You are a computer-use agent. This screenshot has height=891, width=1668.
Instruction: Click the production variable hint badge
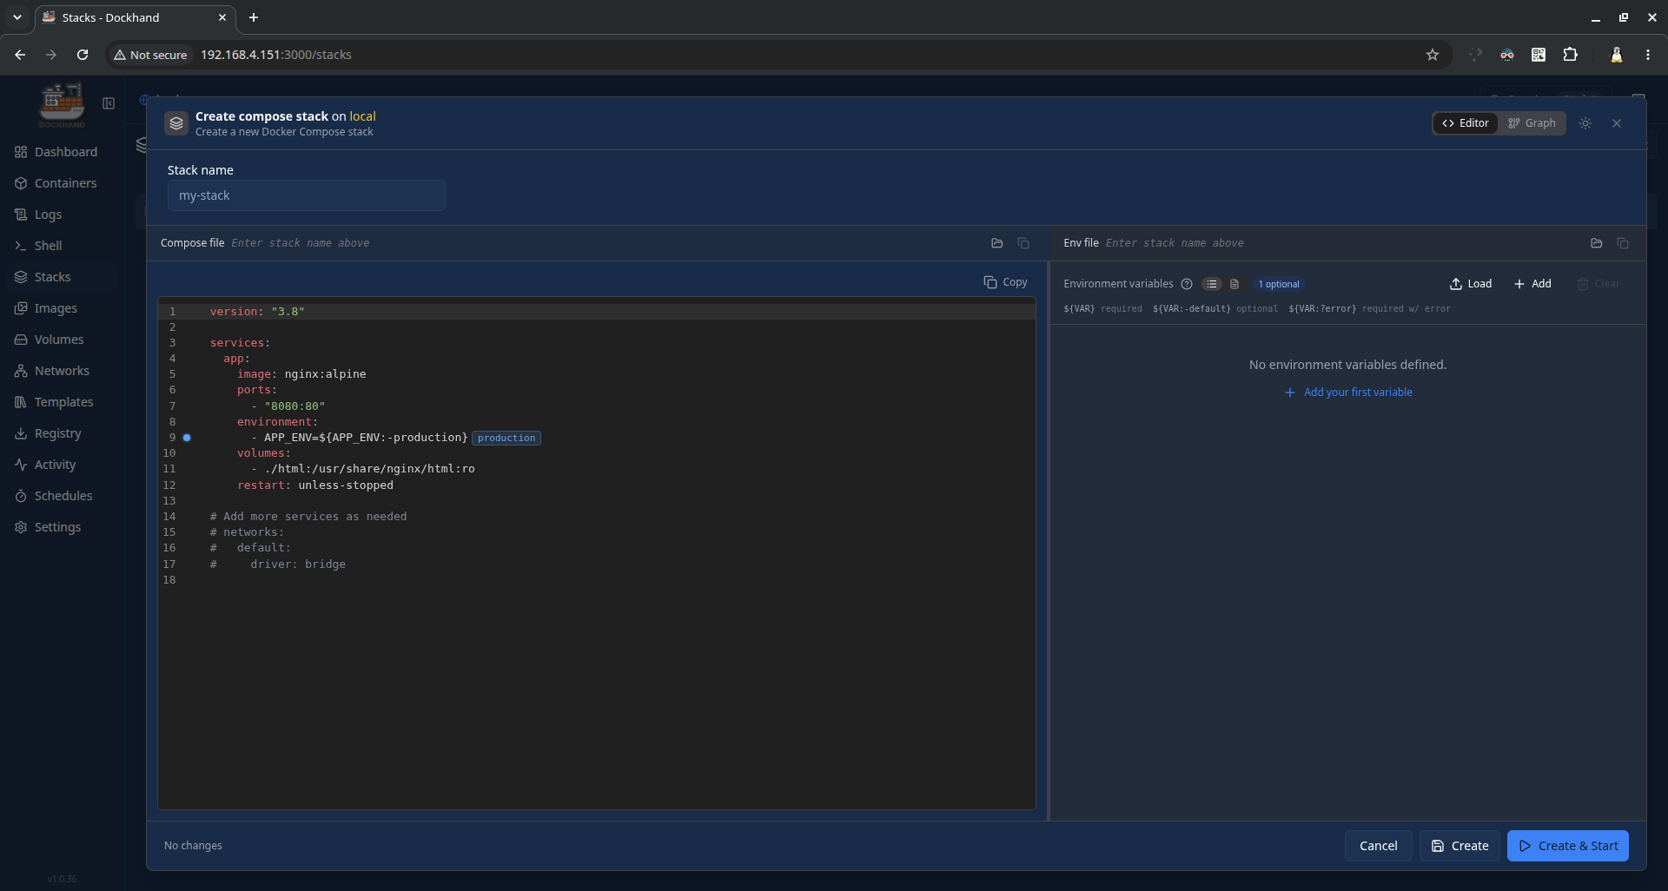pyautogui.click(x=506, y=438)
